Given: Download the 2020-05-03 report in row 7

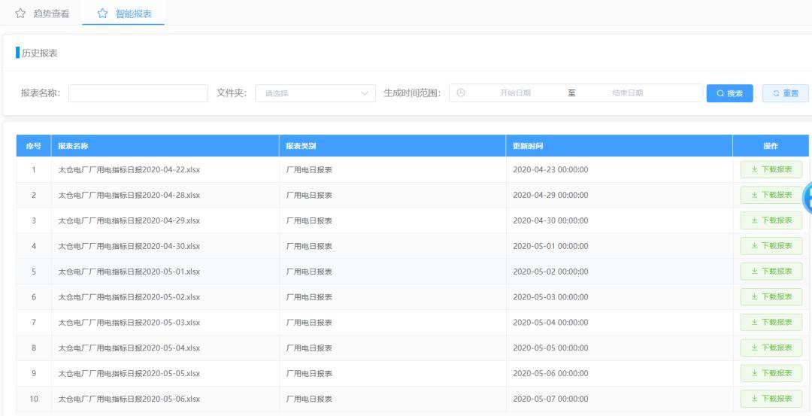Looking at the screenshot, I should tap(771, 322).
